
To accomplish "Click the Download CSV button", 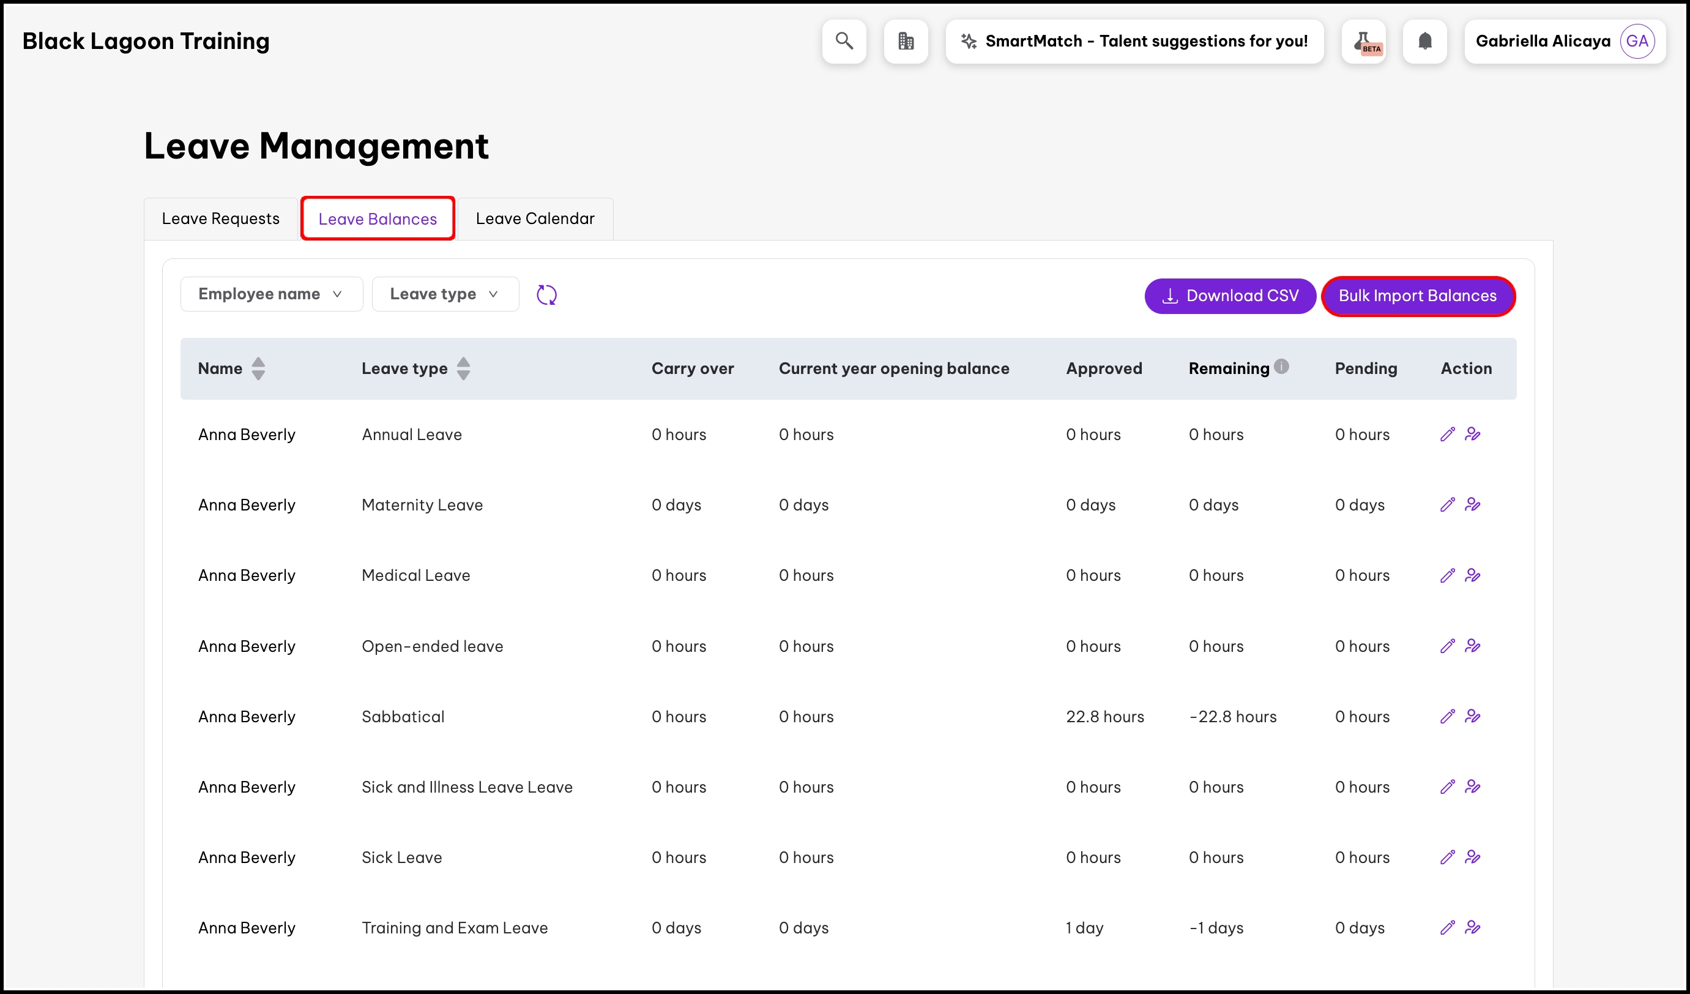I will (1230, 296).
